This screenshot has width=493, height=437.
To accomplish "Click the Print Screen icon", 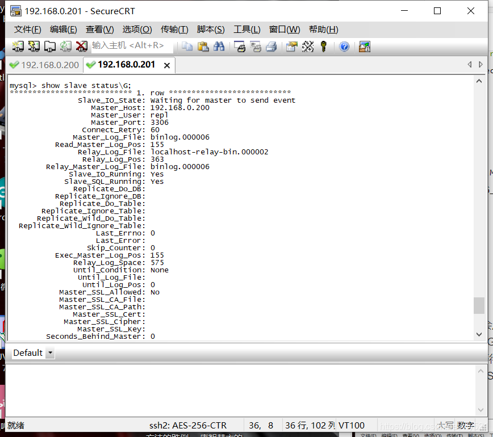I will pos(240,47).
